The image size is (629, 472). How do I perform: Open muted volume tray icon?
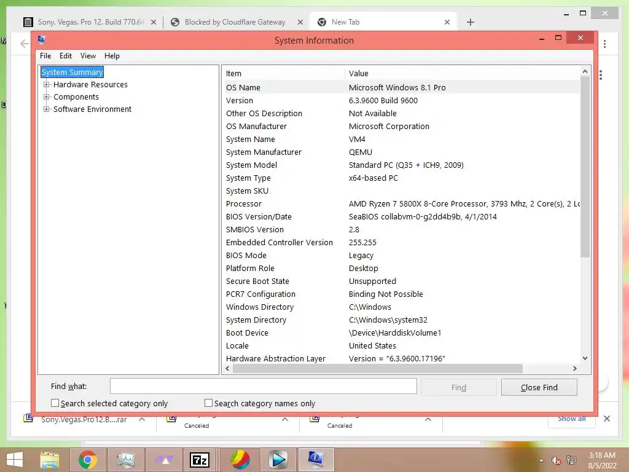(556, 460)
